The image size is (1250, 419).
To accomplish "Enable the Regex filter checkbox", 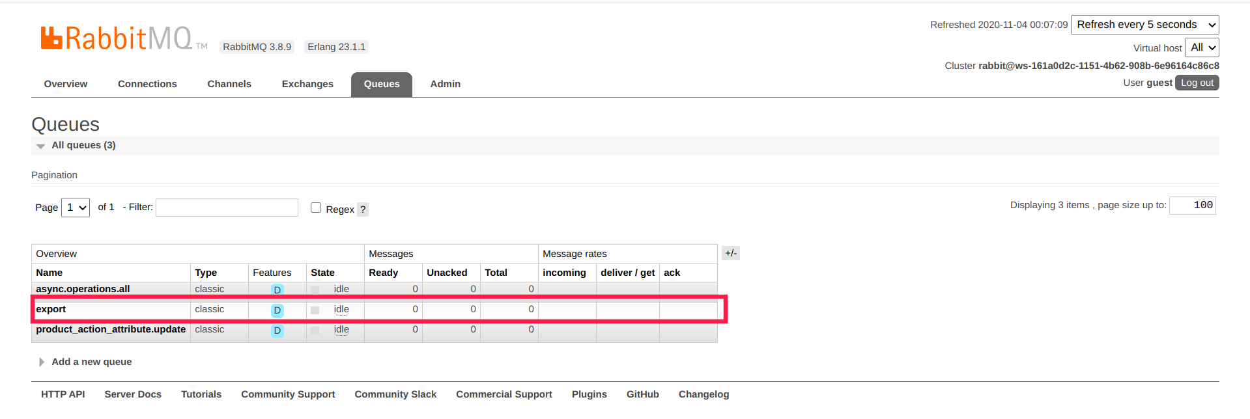I will pos(316,208).
